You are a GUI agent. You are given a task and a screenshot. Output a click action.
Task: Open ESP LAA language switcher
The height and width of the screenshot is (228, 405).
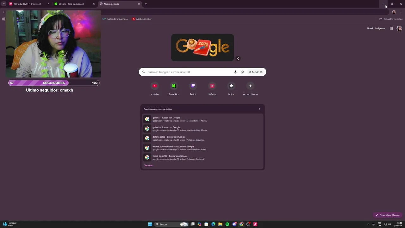pos(379,224)
